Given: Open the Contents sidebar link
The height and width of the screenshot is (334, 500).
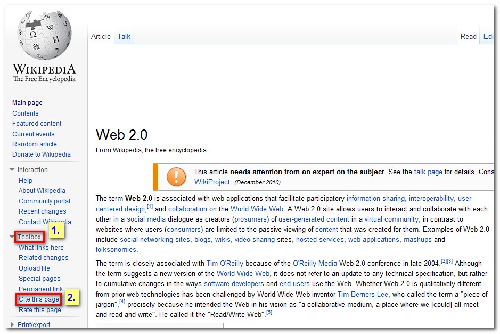Looking at the screenshot, I should [26, 113].
